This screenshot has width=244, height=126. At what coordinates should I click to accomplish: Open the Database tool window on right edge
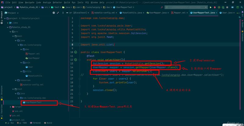click(242, 36)
